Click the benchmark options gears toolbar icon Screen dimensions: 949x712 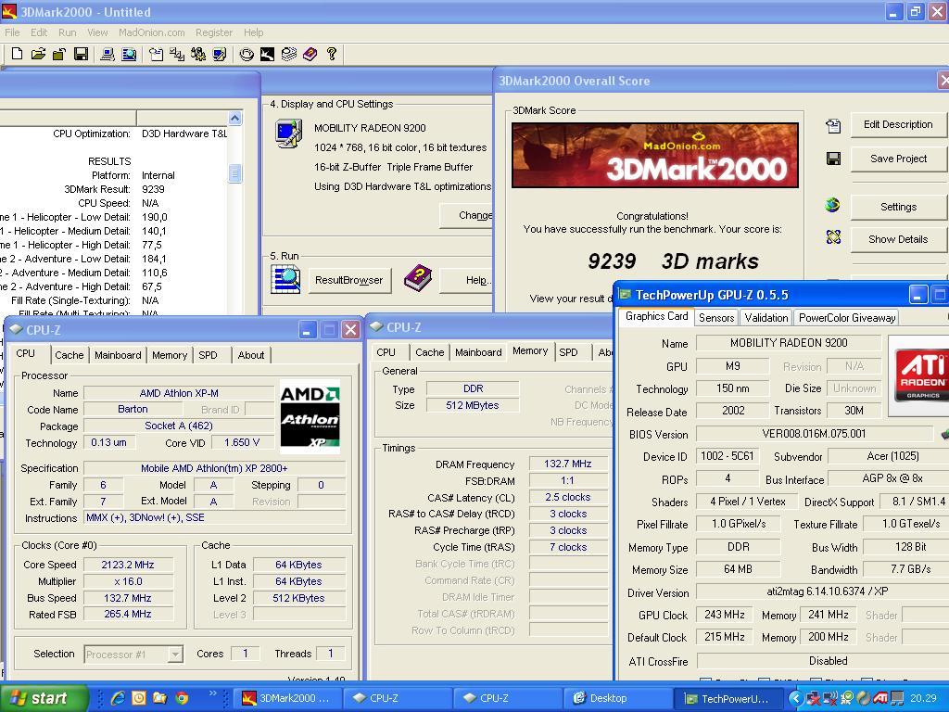click(x=198, y=54)
